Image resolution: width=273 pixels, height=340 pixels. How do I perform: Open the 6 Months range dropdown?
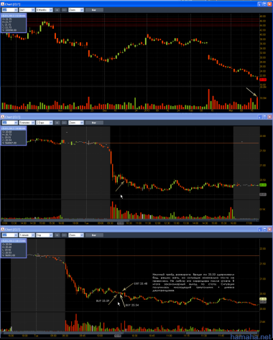tap(45, 10)
